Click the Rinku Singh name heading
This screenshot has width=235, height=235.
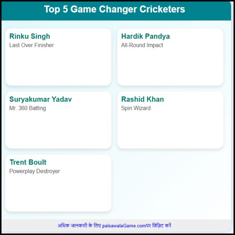(30, 36)
